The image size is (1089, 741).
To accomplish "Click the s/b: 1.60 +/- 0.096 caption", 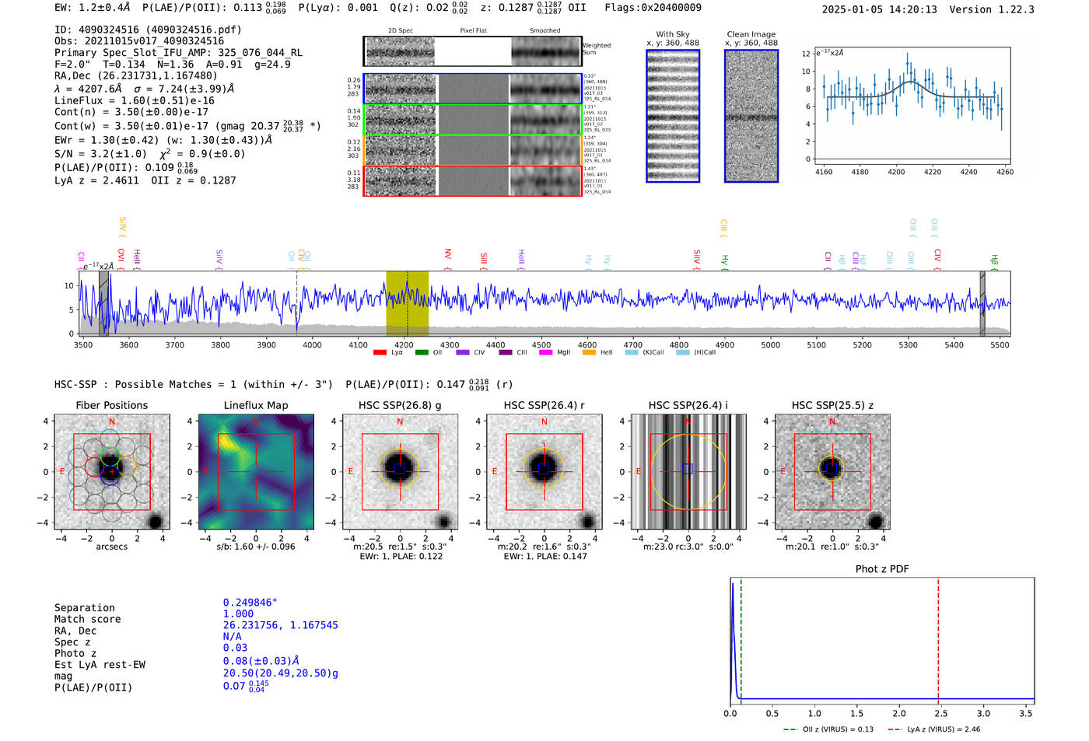I will click(256, 547).
